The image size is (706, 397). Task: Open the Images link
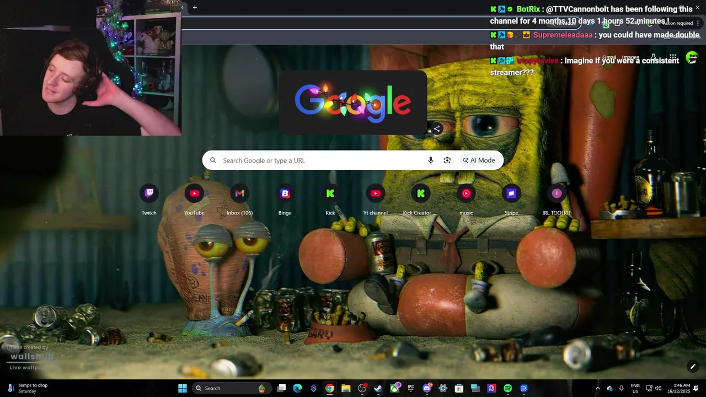click(x=630, y=57)
